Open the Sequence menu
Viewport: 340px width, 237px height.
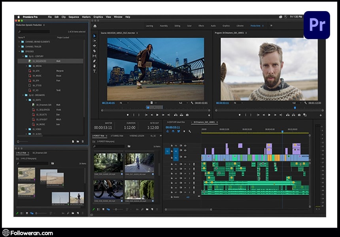coord(74,17)
